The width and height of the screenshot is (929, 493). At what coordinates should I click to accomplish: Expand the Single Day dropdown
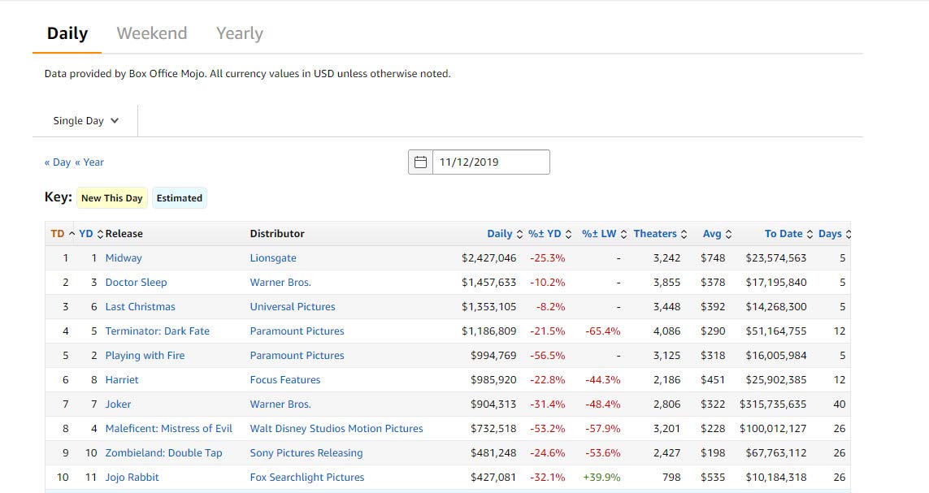click(86, 121)
